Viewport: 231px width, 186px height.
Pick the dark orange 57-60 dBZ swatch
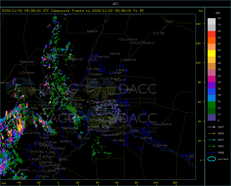[x=211, y=40]
